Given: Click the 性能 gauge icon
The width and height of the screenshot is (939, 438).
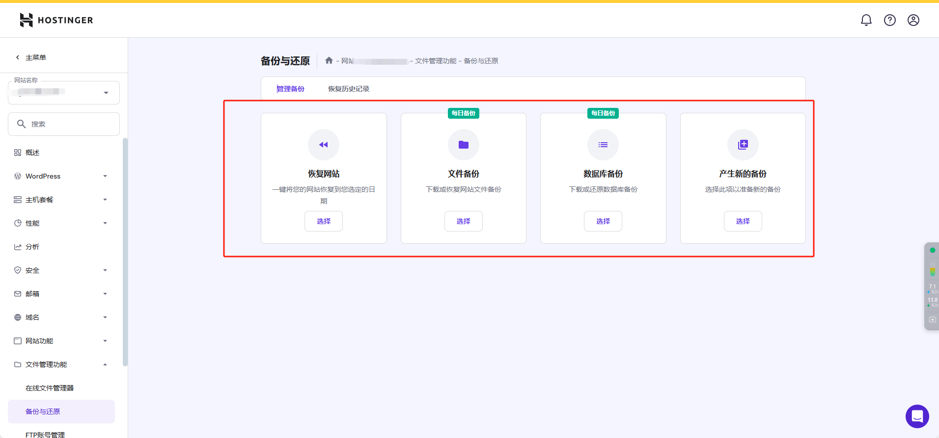Looking at the screenshot, I should (18, 223).
